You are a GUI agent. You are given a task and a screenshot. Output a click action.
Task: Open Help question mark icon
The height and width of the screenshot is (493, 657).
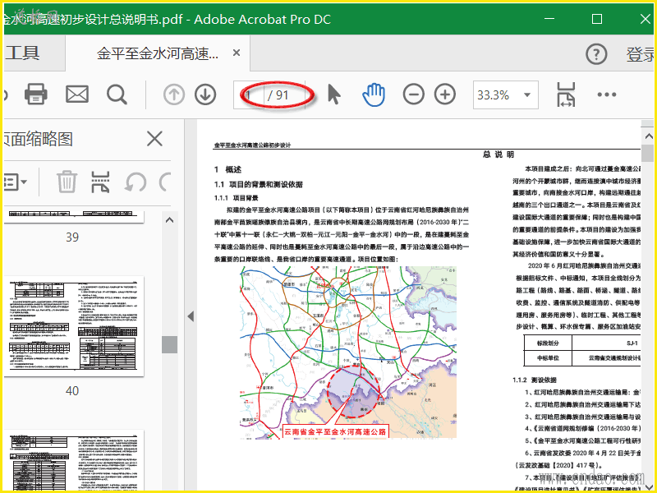(x=596, y=54)
